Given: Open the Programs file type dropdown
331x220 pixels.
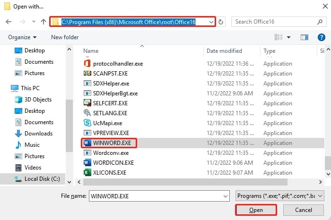Looking at the screenshot, I should [x=280, y=196].
